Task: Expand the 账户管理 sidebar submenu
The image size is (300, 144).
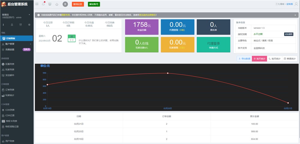Action: (16, 44)
